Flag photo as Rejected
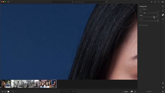 [x=75, y=91]
